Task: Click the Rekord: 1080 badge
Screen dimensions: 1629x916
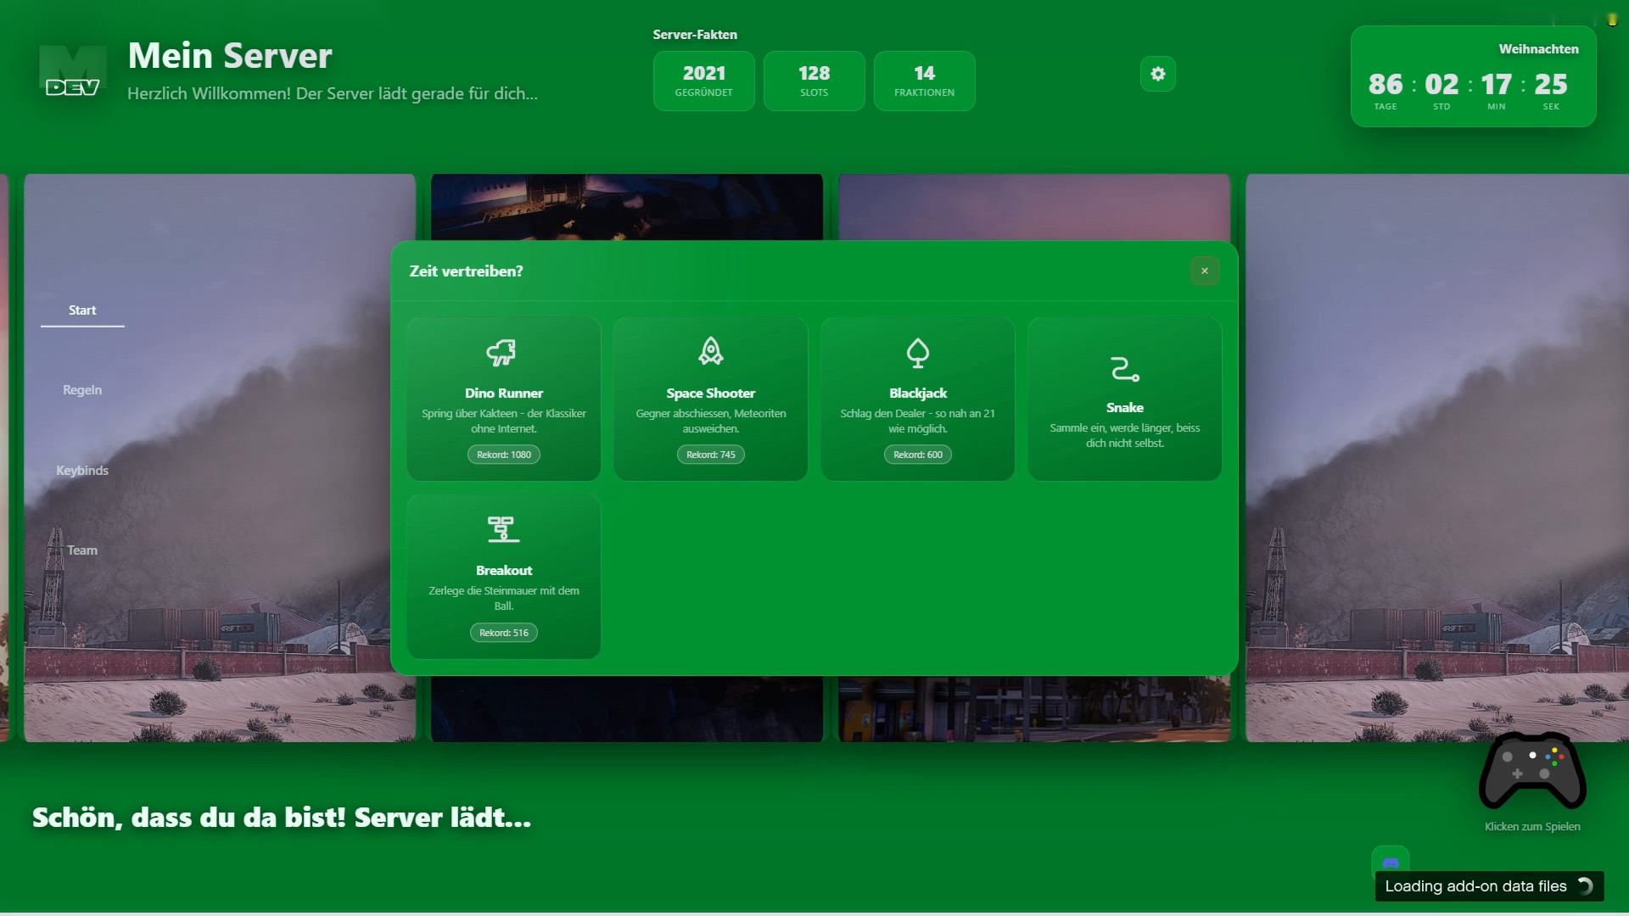Action: (504, 455)
